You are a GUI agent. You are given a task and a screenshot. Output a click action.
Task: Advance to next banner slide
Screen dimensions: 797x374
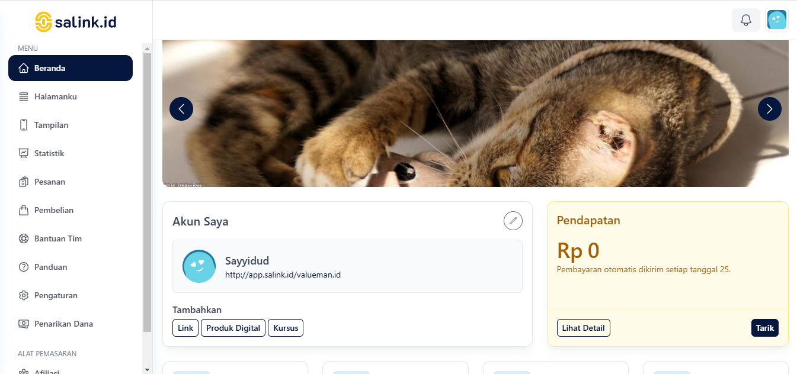770,109
